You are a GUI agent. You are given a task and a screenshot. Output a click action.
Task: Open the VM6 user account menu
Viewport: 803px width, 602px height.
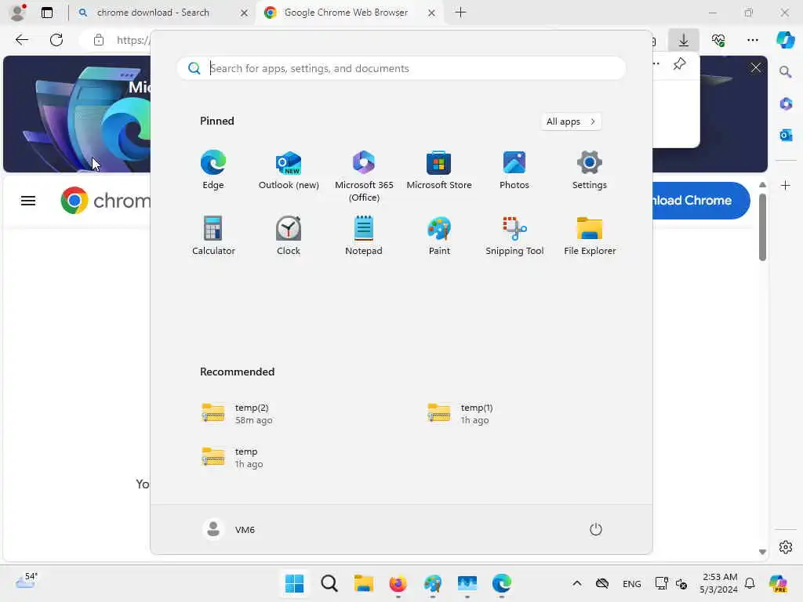(229, 529)
